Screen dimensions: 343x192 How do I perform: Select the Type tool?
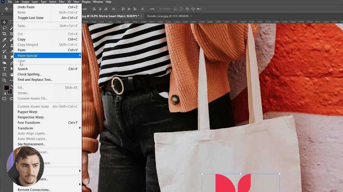point(5,69)
